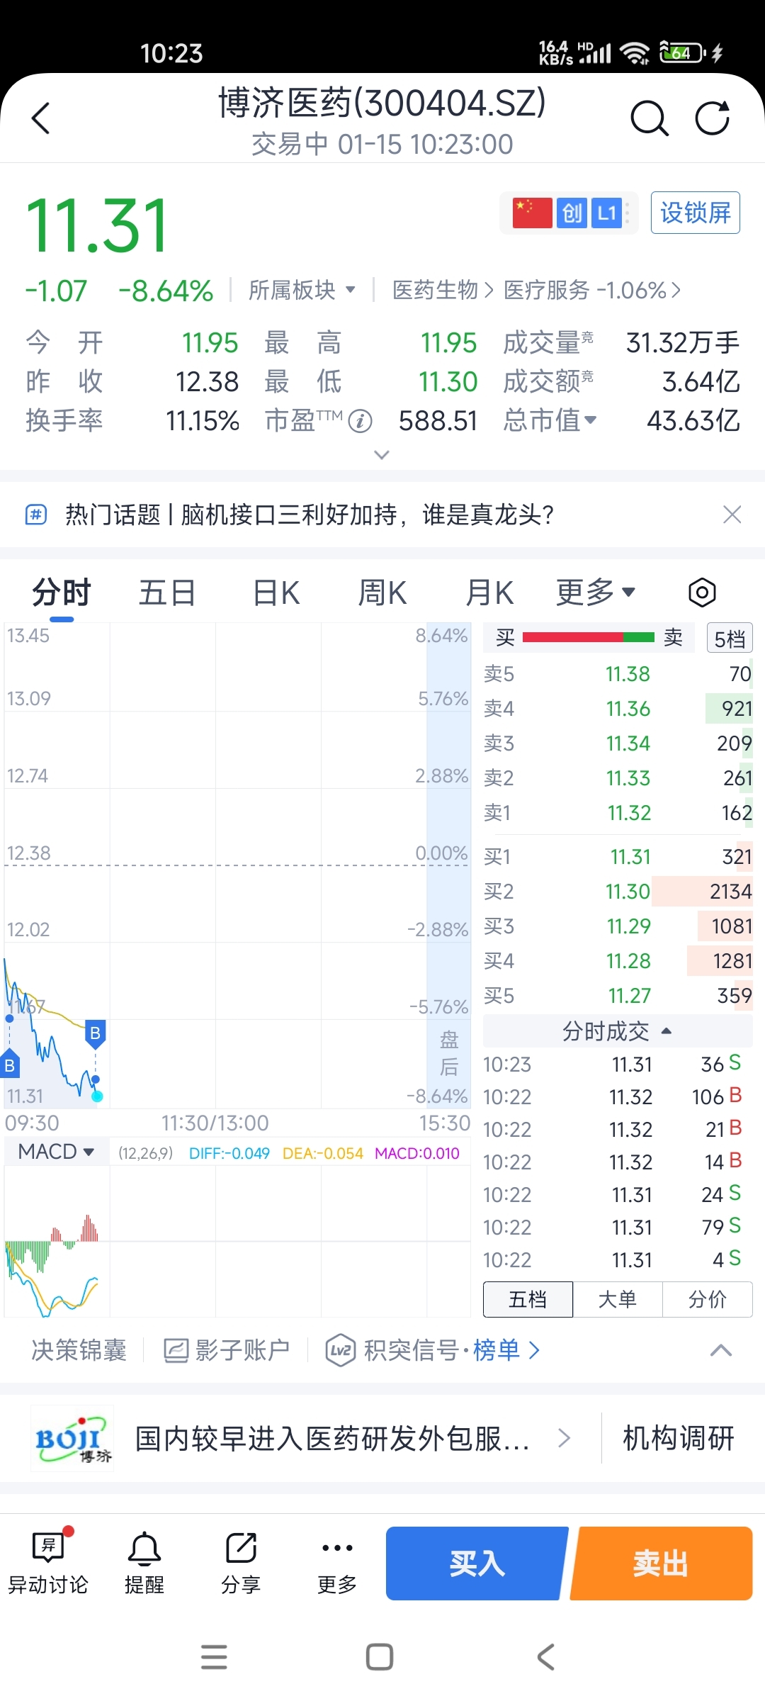765x1701 pixels.
Task: Switch to 日K daily candlestick tab
Action: click(276, 593)
